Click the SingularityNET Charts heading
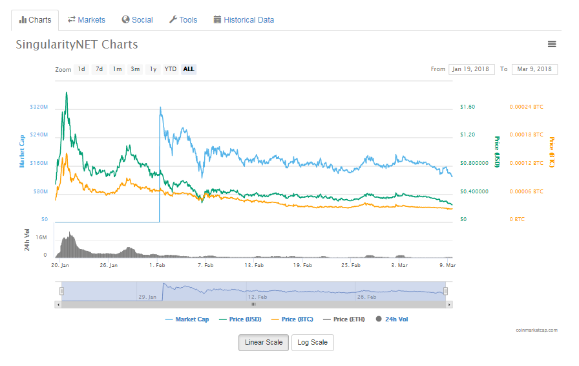579x366 pixels. [x=77, y=45]
